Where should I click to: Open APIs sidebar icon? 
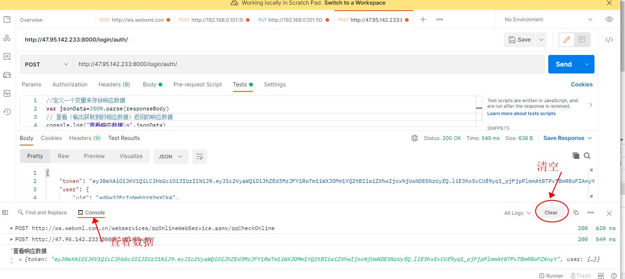[7, 38]
